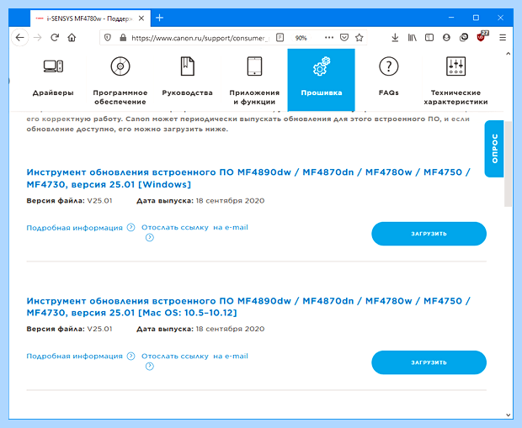The height and width of the screenshot is (428, 522).
Task: Open the downloads panel
Action: pos(395,38)
